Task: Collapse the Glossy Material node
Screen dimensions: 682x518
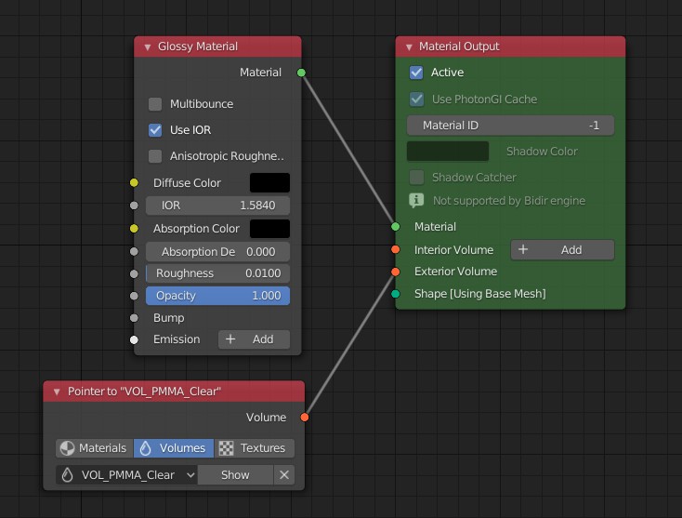Action: point(147,46)
